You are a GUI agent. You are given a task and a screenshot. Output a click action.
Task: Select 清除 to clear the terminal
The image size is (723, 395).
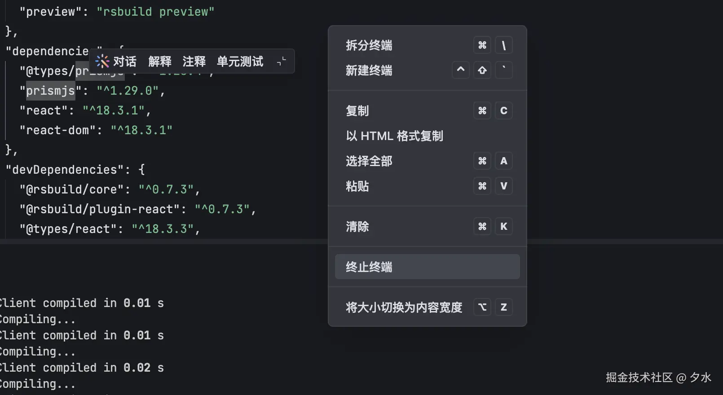427,227
